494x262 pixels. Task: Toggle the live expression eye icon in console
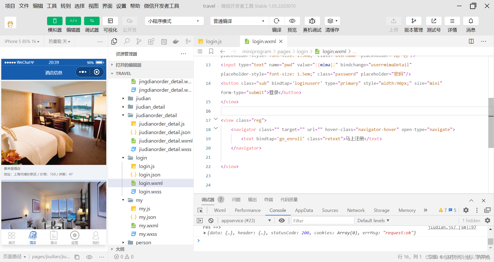pyautogui.click(x=282, y=221)
